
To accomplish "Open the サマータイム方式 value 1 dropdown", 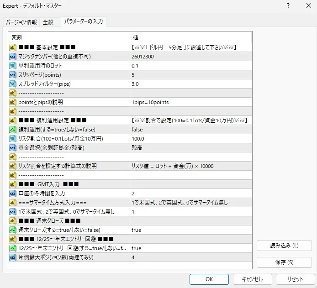I will tap(190, 212).
